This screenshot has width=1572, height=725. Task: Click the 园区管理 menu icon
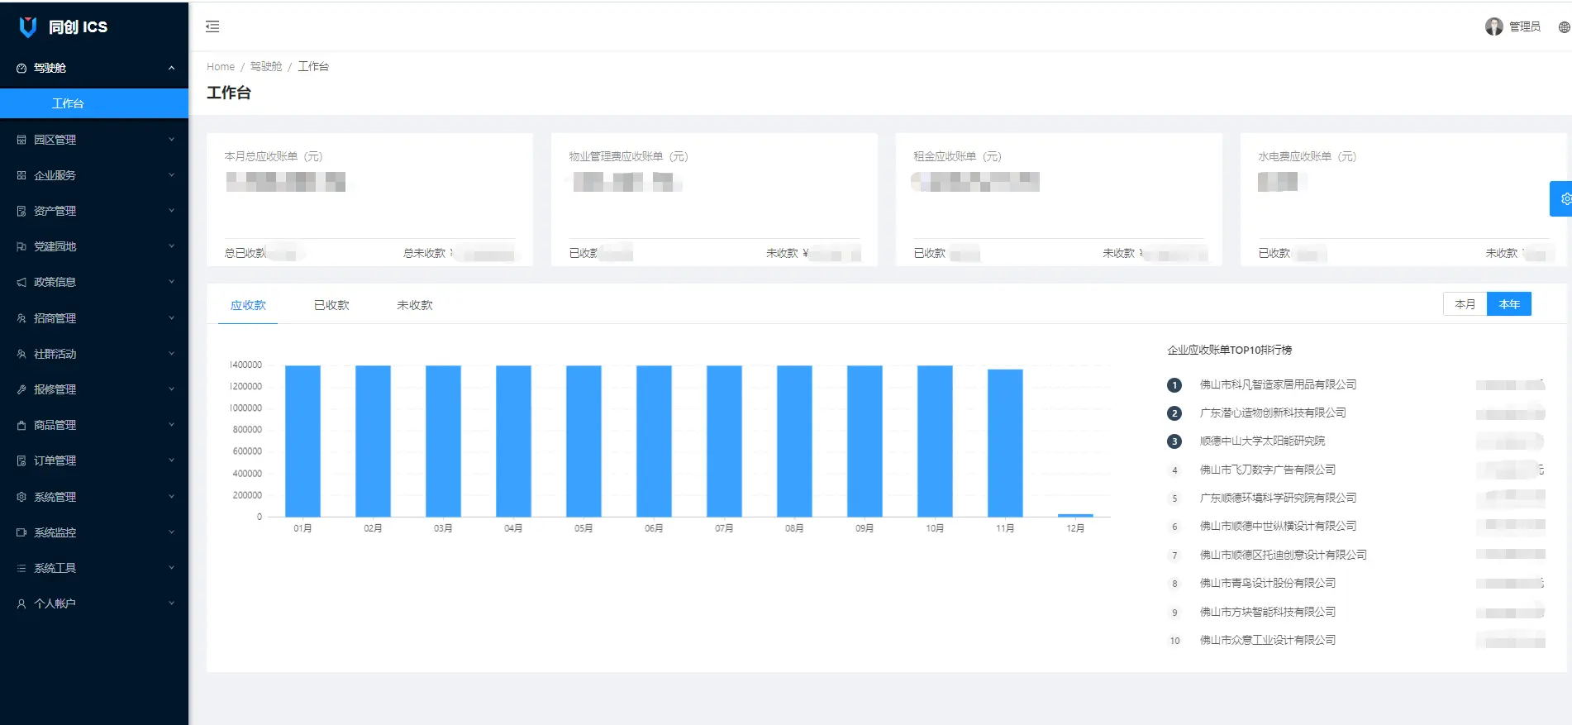tap(21, 140)
